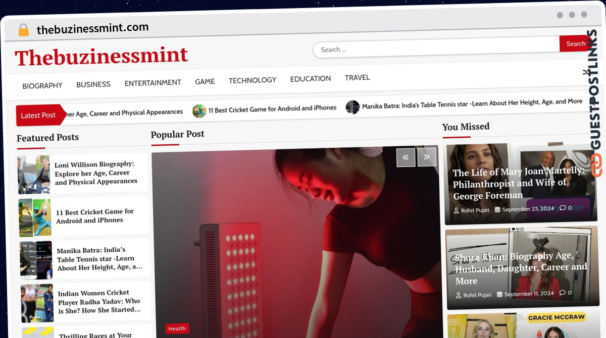Open the Loni Willison post thumbnail

tap(34, 175)
